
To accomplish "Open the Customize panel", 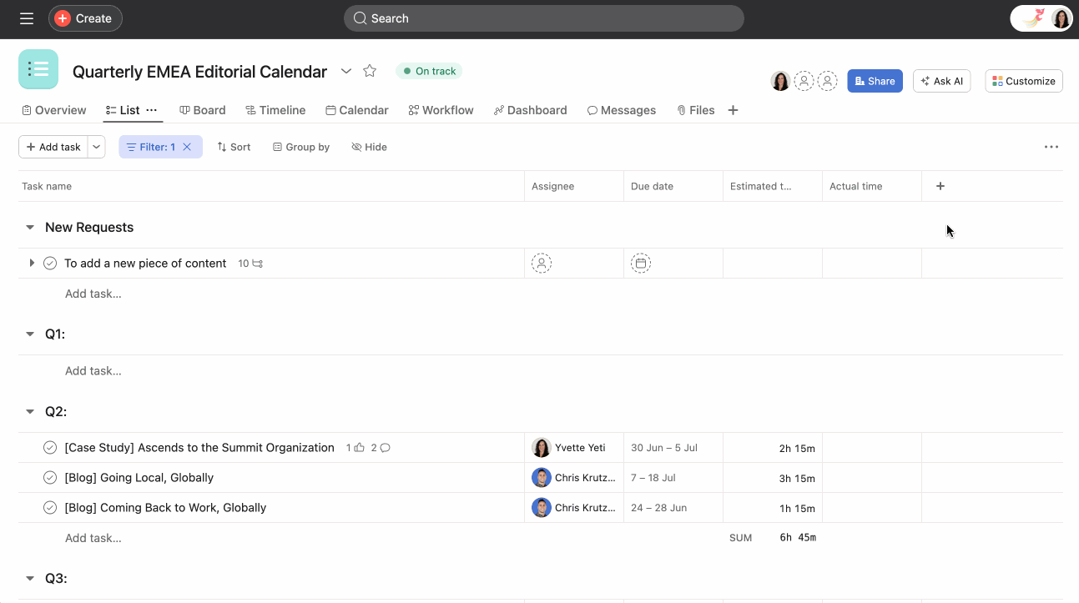I will (x=1023, y=80).
